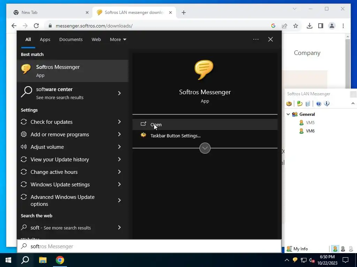The image size is (357, 267).
Task: Share this page icon in Chrome
Action: [284, 26]
